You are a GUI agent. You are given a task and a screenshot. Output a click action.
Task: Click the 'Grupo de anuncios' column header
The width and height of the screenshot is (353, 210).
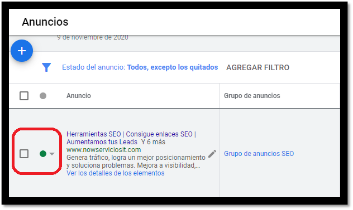[252, 96]
